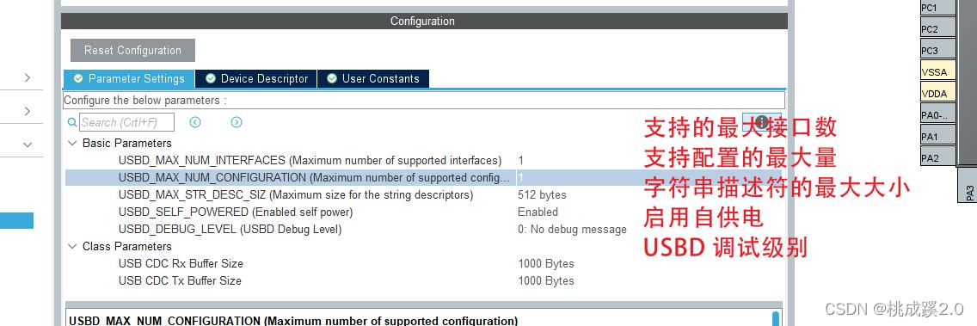Image resolution: width=977 pixels, height=326 pixels.
Task: Select USBD_MAX_NUM_INTERFACES parameter row
Action: tap(424, 160)
